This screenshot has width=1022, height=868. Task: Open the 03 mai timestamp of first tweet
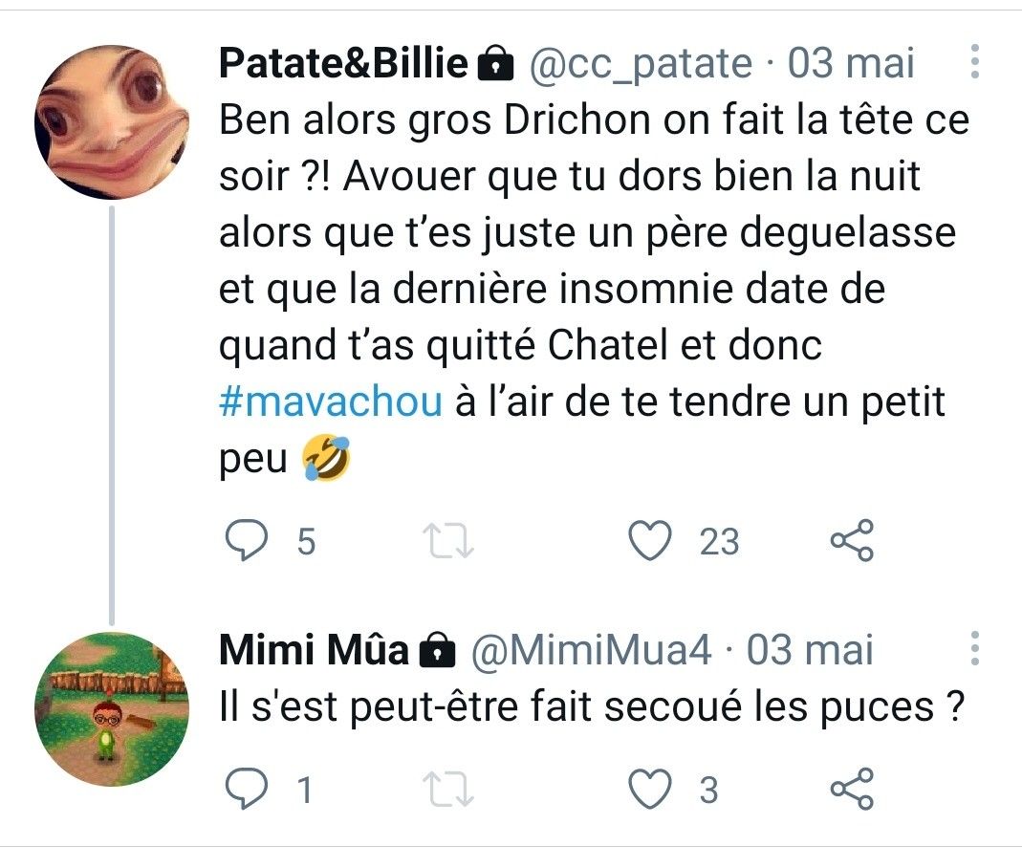tap(851, 64)
